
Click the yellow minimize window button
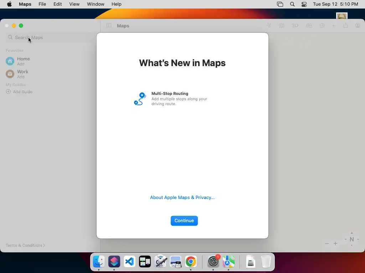(x=14, y=26)
